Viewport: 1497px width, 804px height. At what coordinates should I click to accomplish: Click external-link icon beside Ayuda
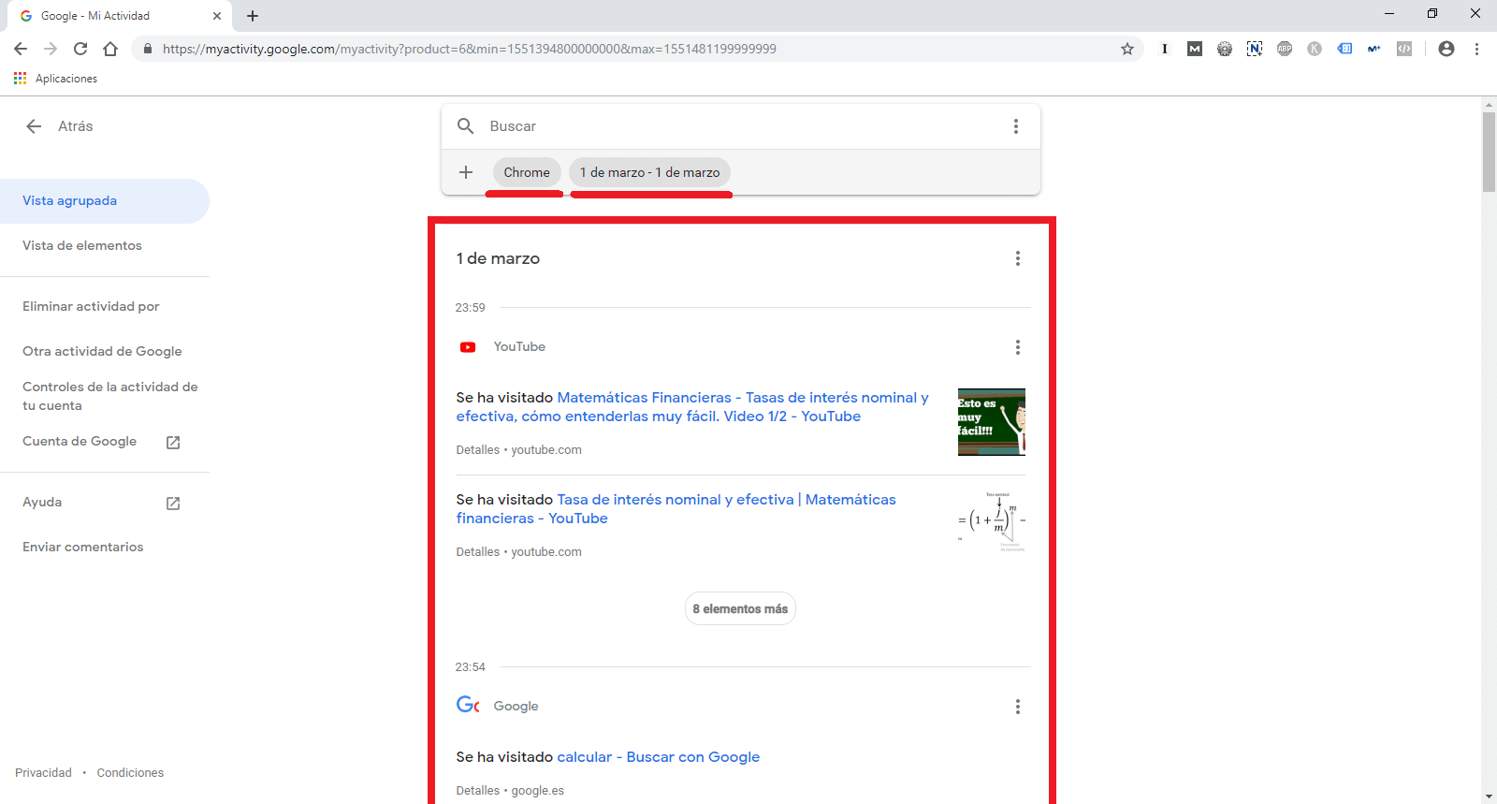(x=173, y=504)
